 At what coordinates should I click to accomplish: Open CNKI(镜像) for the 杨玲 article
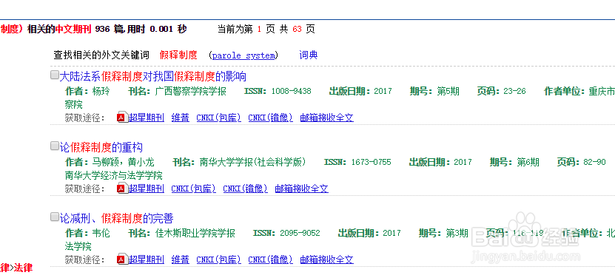pos(271,118)
